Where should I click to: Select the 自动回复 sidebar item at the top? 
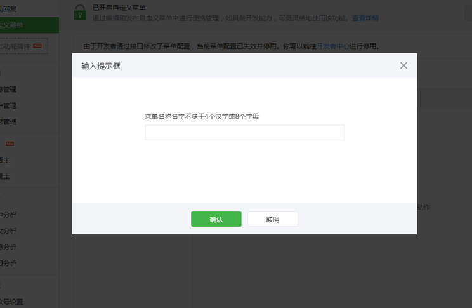[x=8, y=9]
